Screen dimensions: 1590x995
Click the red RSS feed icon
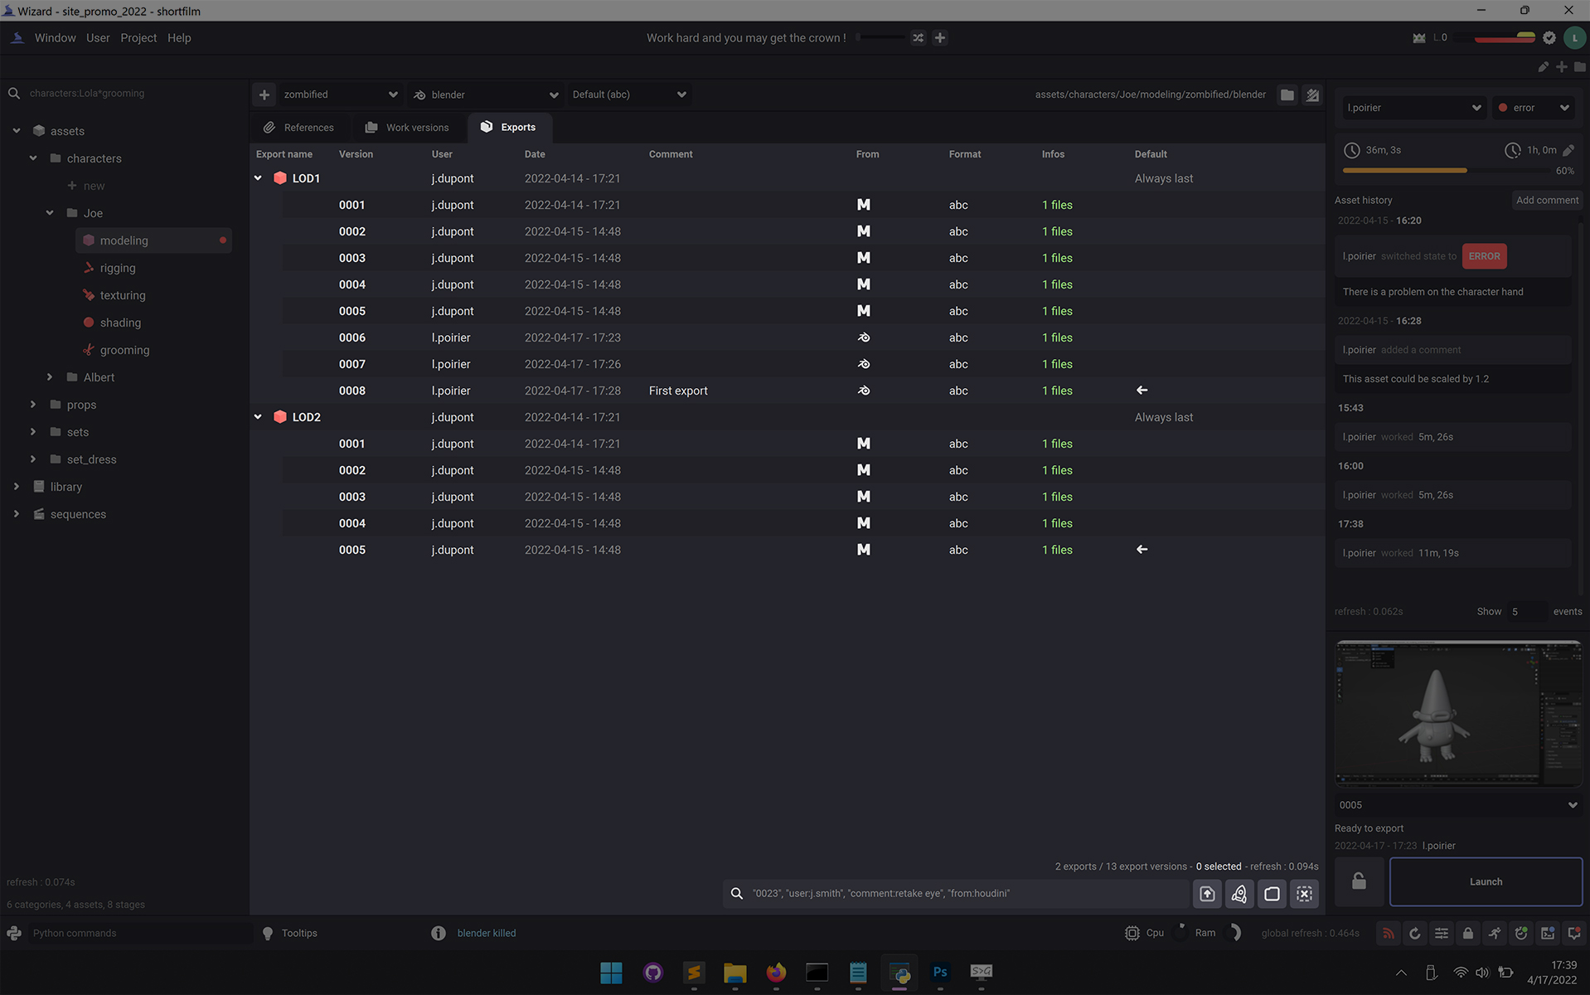point(1388,933)
